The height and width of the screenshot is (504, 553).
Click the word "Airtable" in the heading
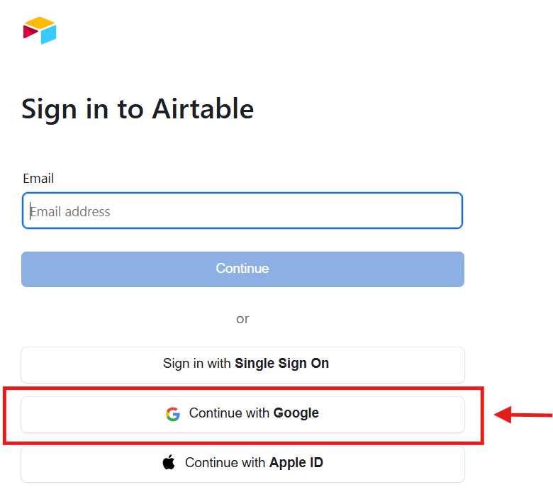(202, 109)
